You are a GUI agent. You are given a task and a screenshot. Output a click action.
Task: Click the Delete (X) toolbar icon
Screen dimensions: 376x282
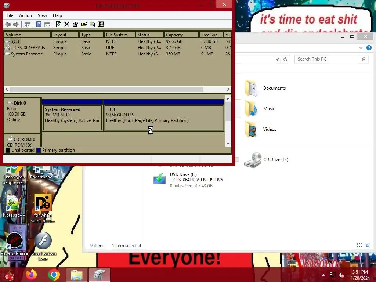67,24
